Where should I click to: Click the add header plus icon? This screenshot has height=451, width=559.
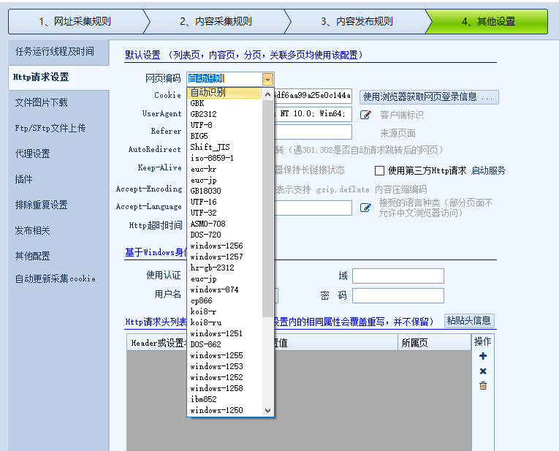click(x=483, y=356)
